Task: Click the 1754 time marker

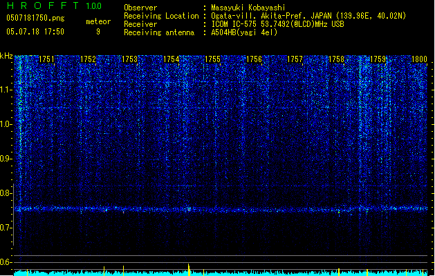Action: 172,59
